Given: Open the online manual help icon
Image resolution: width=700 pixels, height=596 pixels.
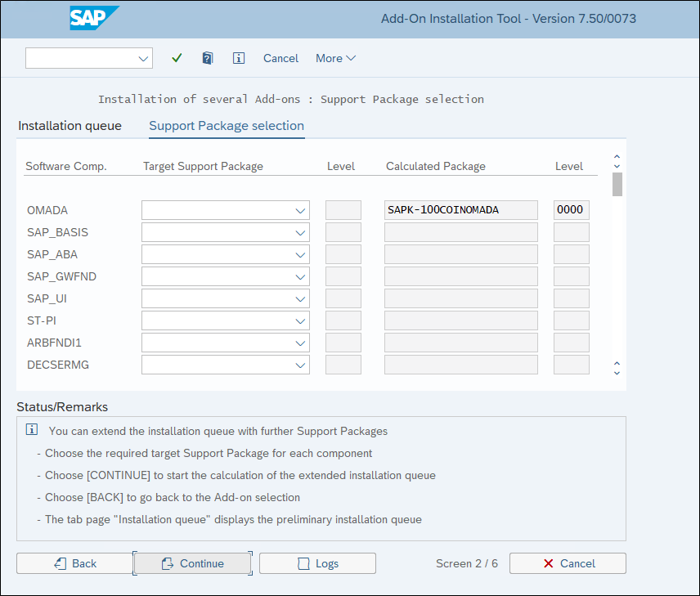Looking at the screenshot, I should 208,58.
